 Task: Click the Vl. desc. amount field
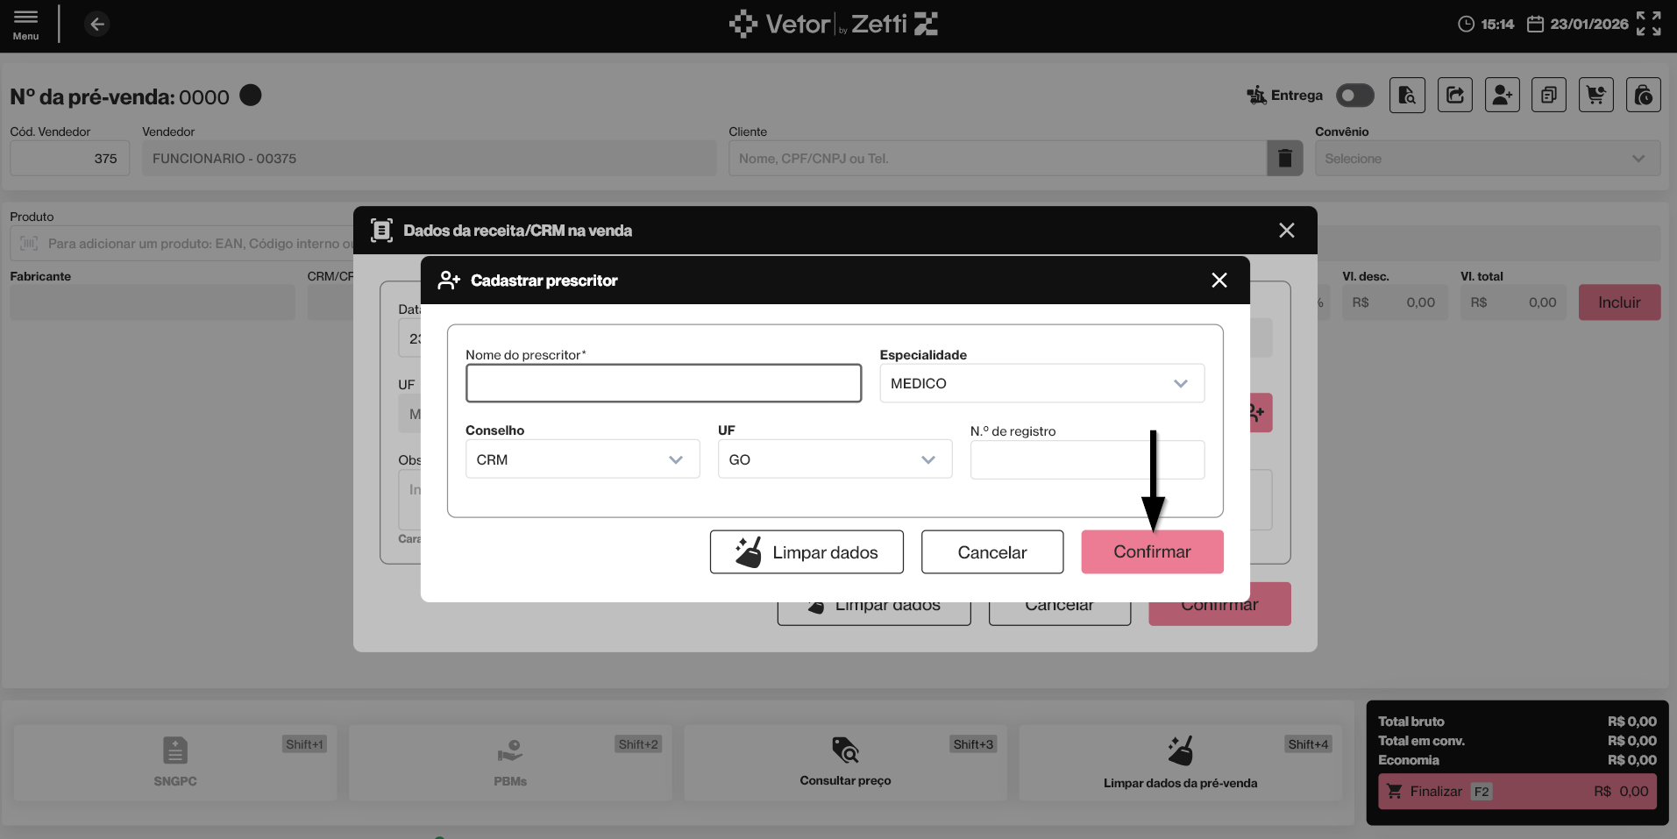pos(1395,302)
